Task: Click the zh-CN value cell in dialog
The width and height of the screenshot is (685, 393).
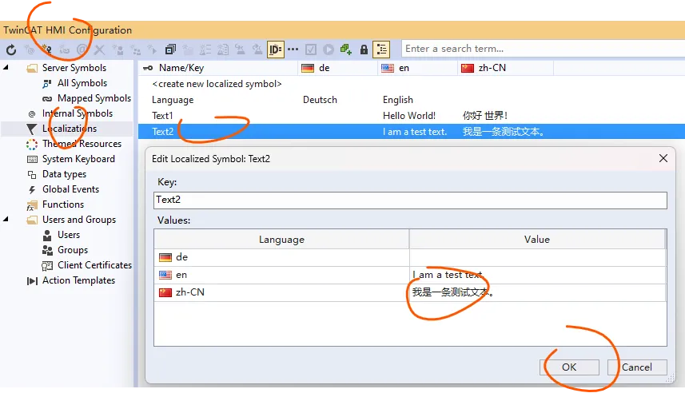Action: pos(537,292)
